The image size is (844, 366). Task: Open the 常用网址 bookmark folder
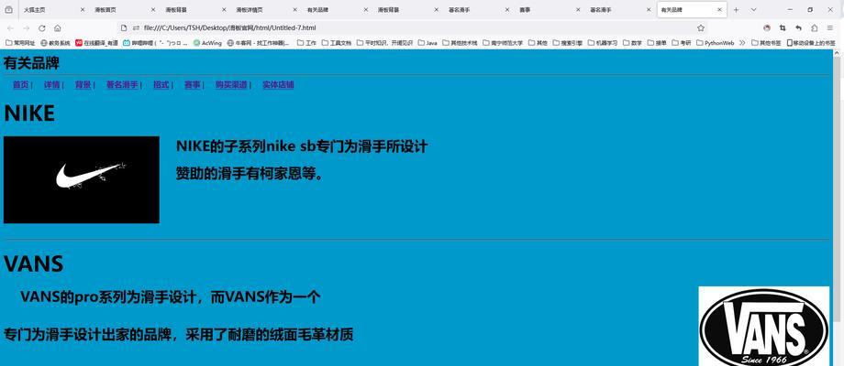20,43
